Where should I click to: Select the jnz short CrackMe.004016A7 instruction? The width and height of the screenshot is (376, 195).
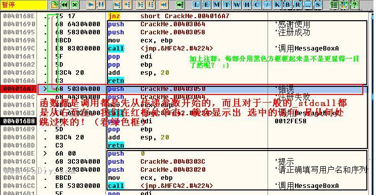tap(168, 16)
